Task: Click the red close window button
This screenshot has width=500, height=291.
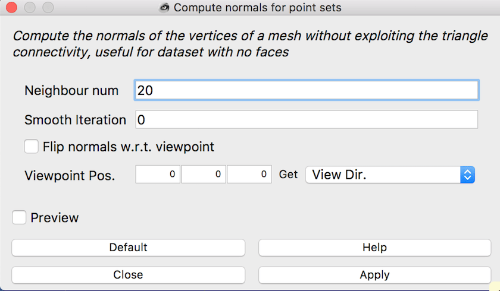Action: click(x=11, y=7)
